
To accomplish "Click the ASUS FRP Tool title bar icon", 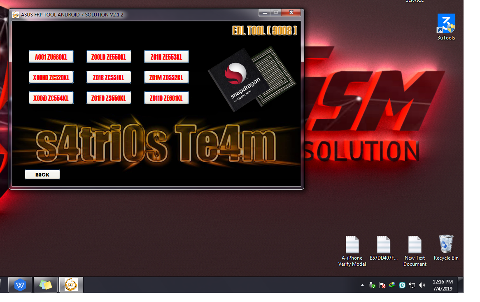I will (x=16, y=15).
